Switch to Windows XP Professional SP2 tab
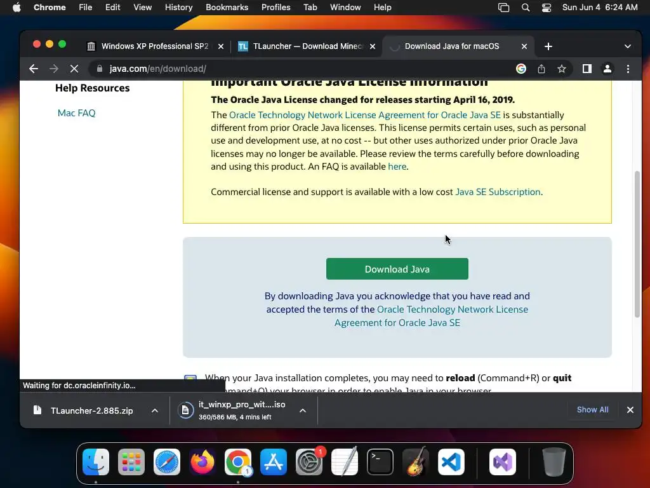This screenshot has height=488, width=650. pyautogui.click(x=155, y=46)
